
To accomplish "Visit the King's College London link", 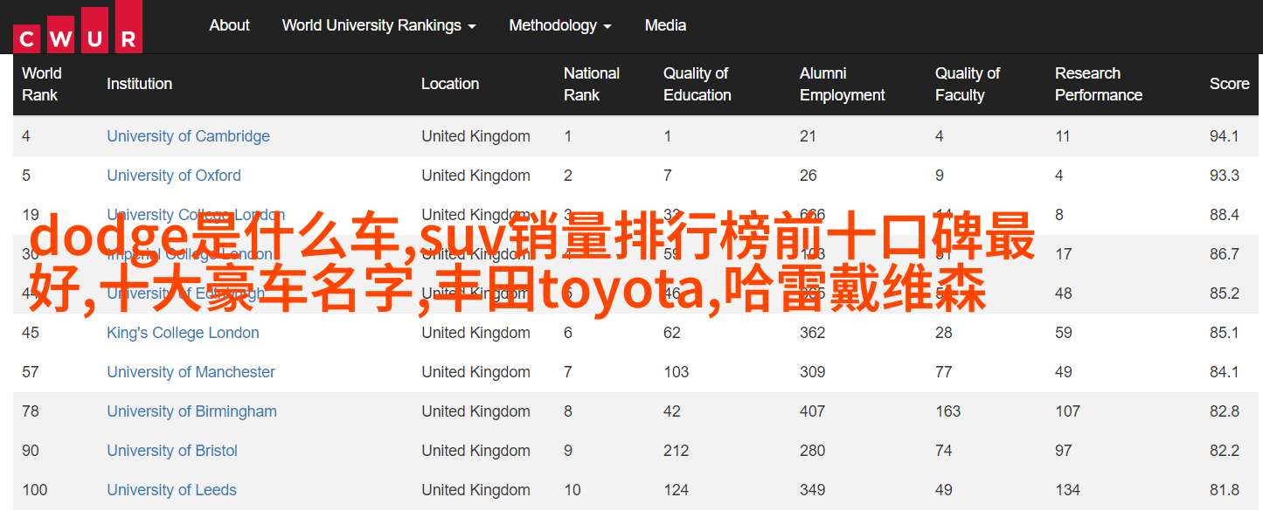I will (x=183, y=333).
